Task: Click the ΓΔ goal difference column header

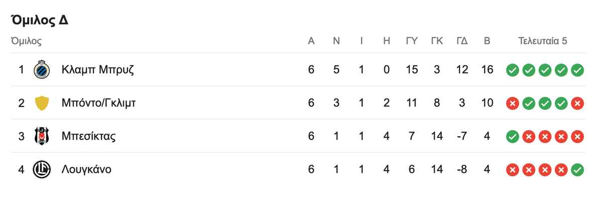Action: coord(462,41)
